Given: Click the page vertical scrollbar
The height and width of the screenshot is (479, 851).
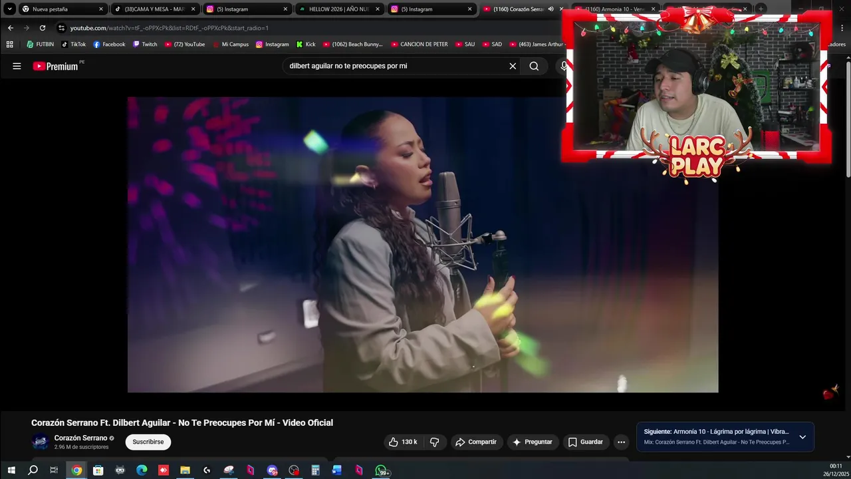Looking at the screenshot, I should pyautogui.click(x=848, y=120).
